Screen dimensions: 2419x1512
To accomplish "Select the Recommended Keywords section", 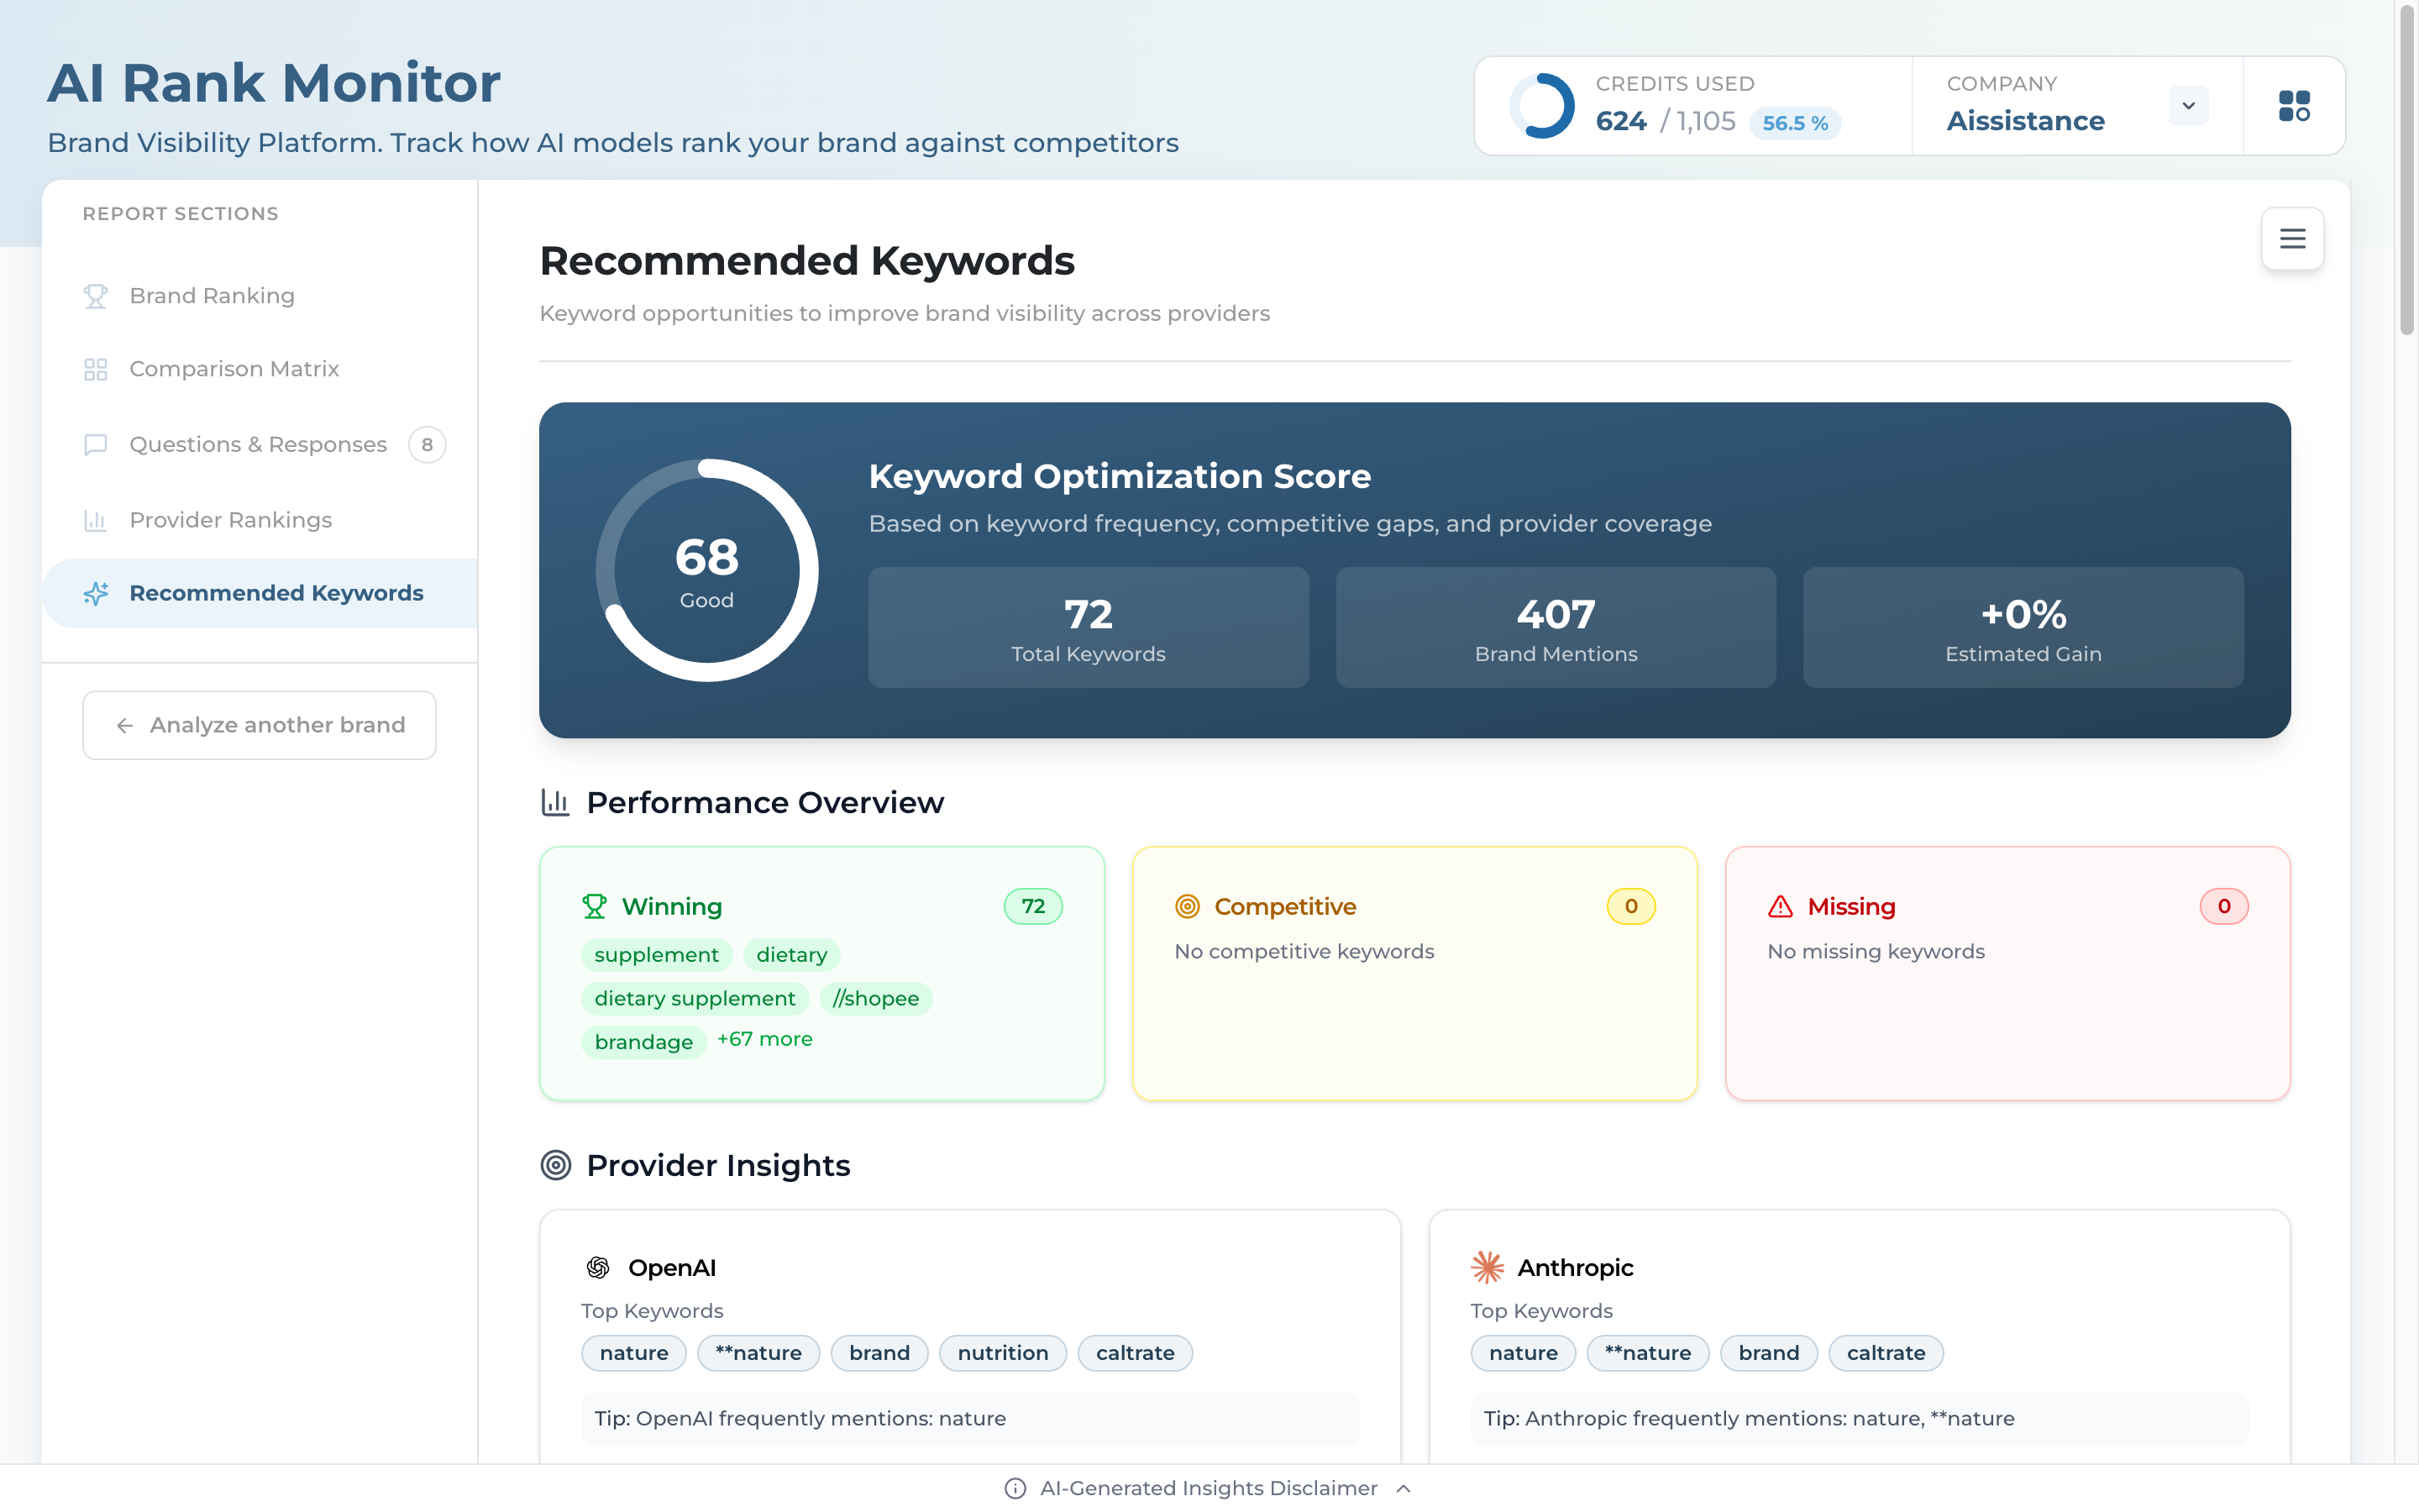I will 260,593.
